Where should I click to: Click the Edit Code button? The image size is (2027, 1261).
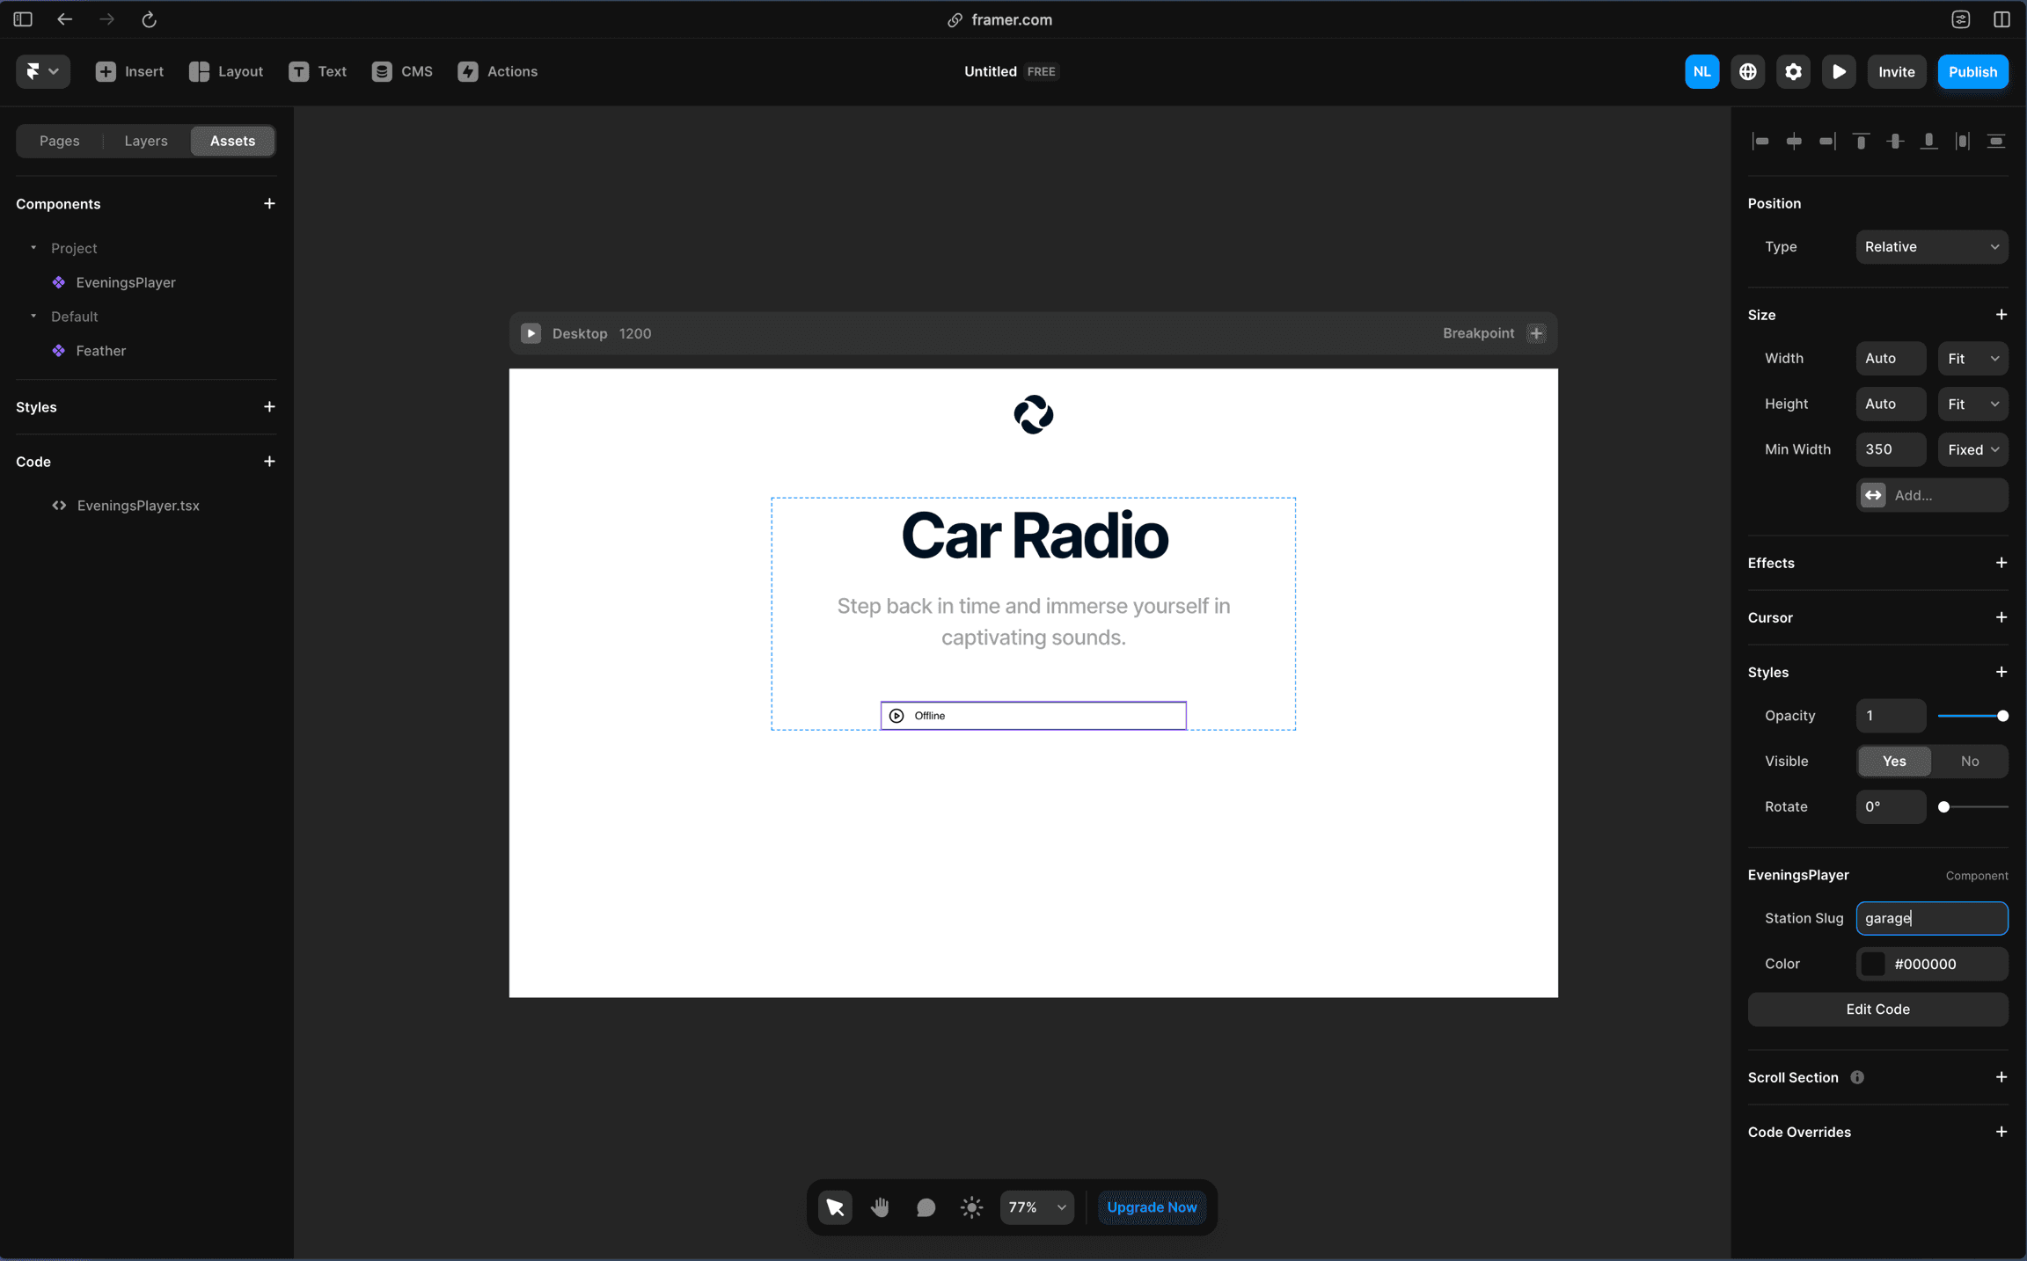pyautogui.click(x=1877, y=1010)
